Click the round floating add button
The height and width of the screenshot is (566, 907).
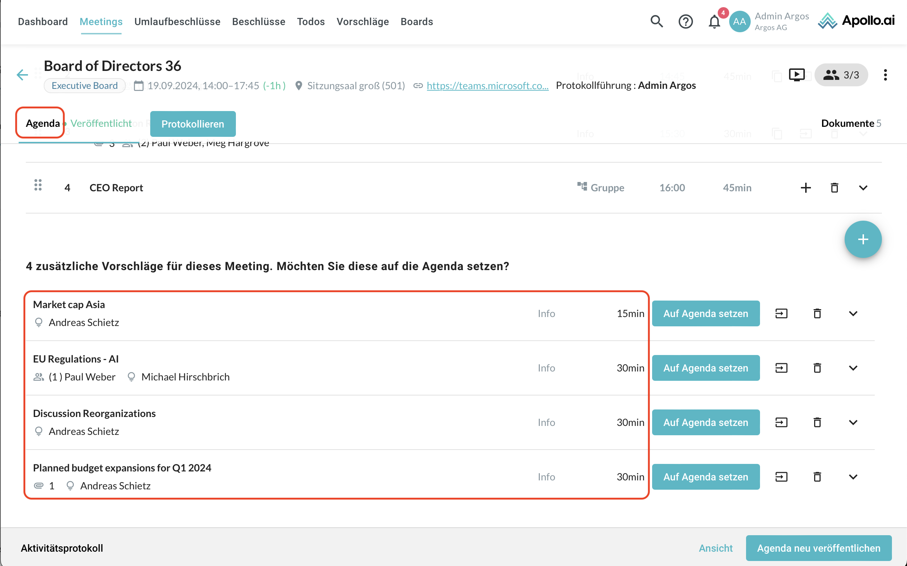click(863, 239)
